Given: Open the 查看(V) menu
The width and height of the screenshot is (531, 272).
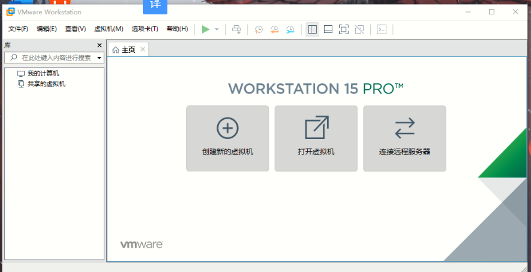Looking at the screenshot, I should pyautogui.click(x=76, y=29).
